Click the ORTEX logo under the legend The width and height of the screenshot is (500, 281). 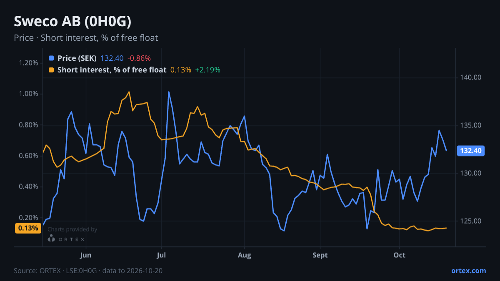(x=67, y=239)
